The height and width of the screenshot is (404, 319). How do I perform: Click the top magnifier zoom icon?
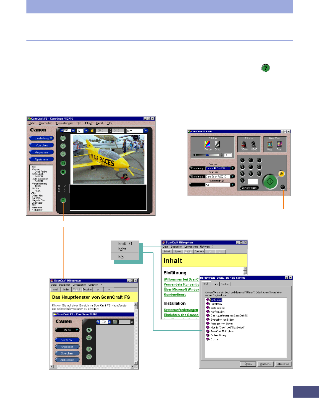[63, 138]
